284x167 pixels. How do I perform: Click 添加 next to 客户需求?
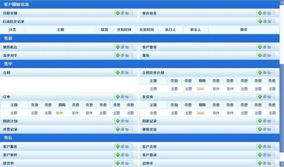pyautogui.click(x=265, y=47)
